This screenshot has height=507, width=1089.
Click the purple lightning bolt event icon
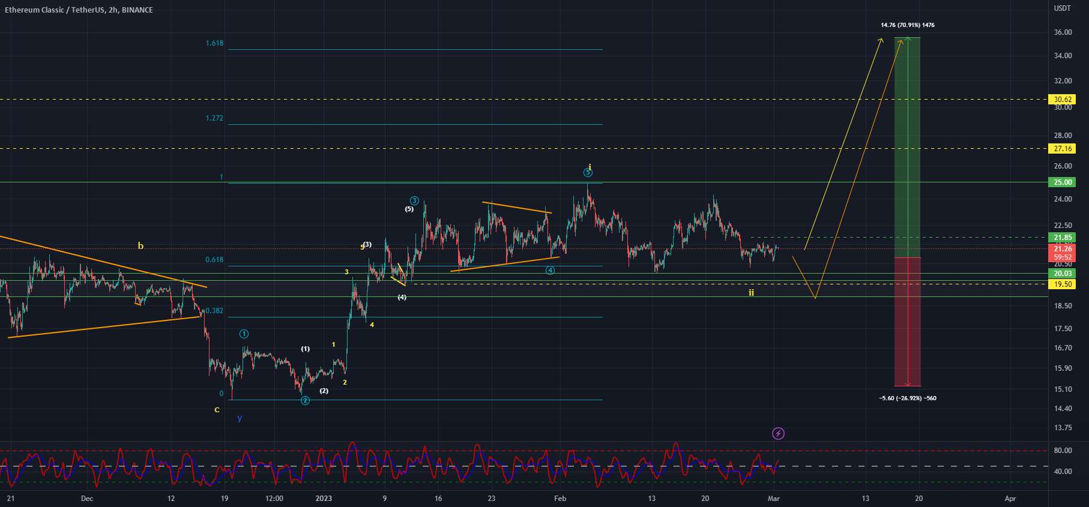tap(778, 433)
